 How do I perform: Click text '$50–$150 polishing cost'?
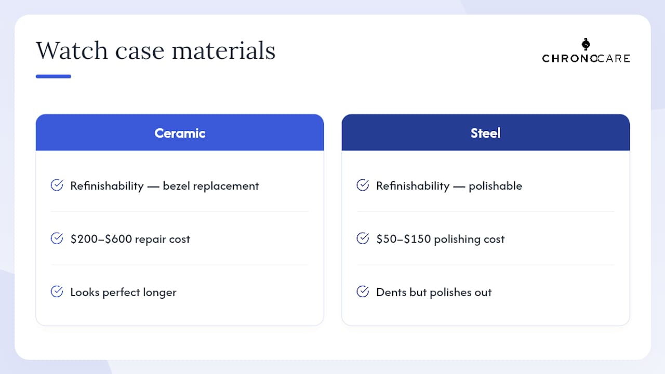click(x=441, y=239)
